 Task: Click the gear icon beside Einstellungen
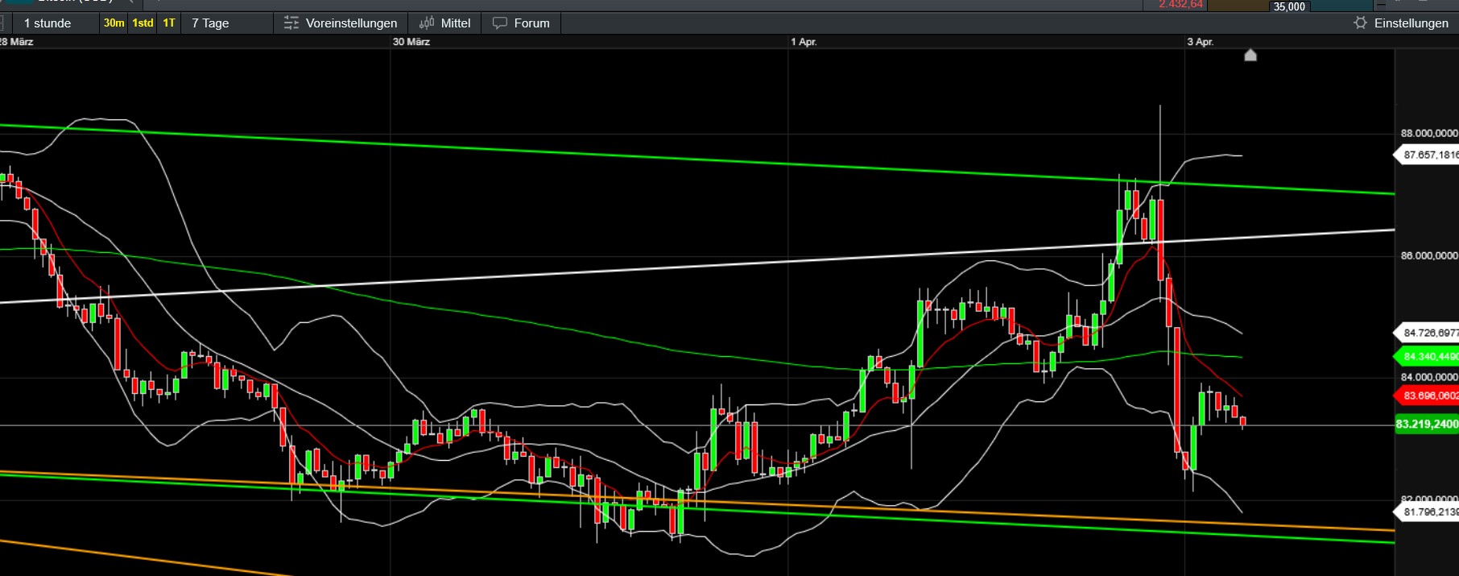point(1361,23)
